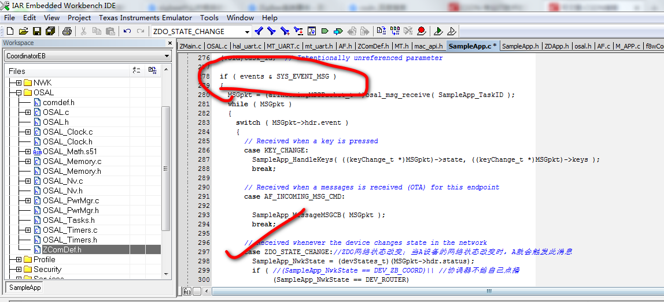Expand the NWK folder

point(19,83)
